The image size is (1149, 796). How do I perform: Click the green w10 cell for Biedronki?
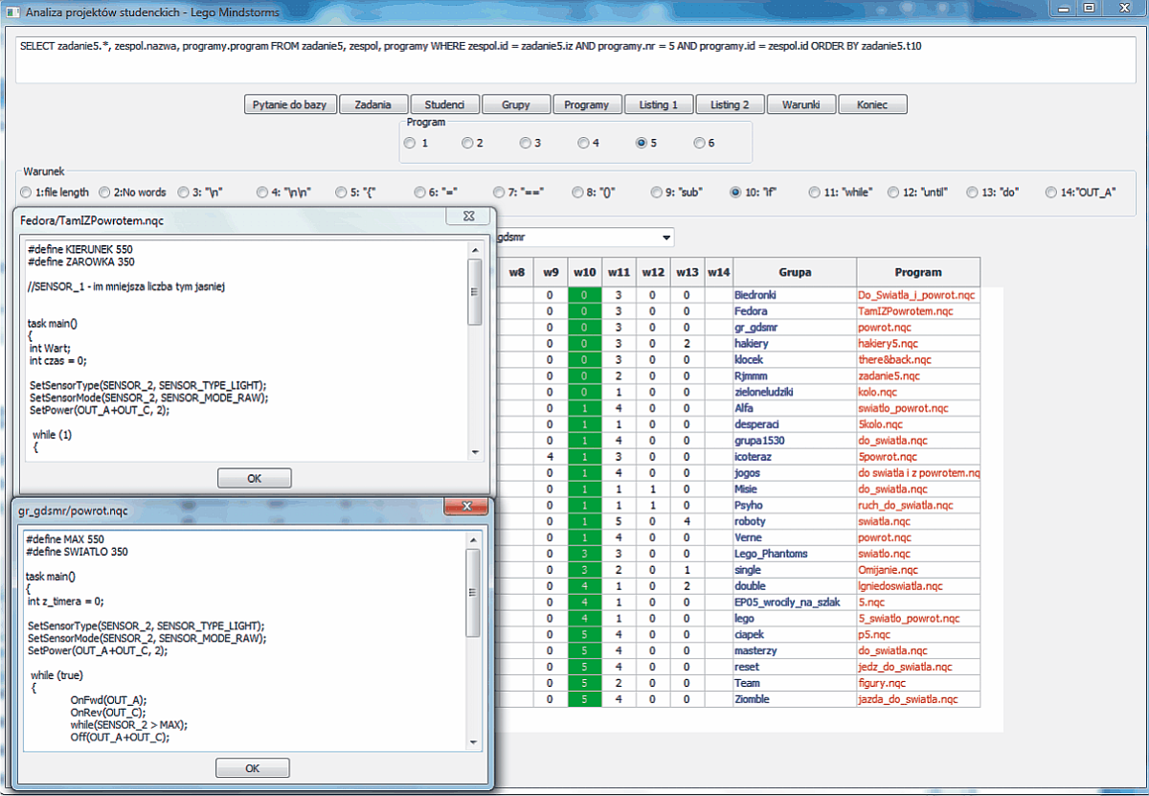pos(584,295)
